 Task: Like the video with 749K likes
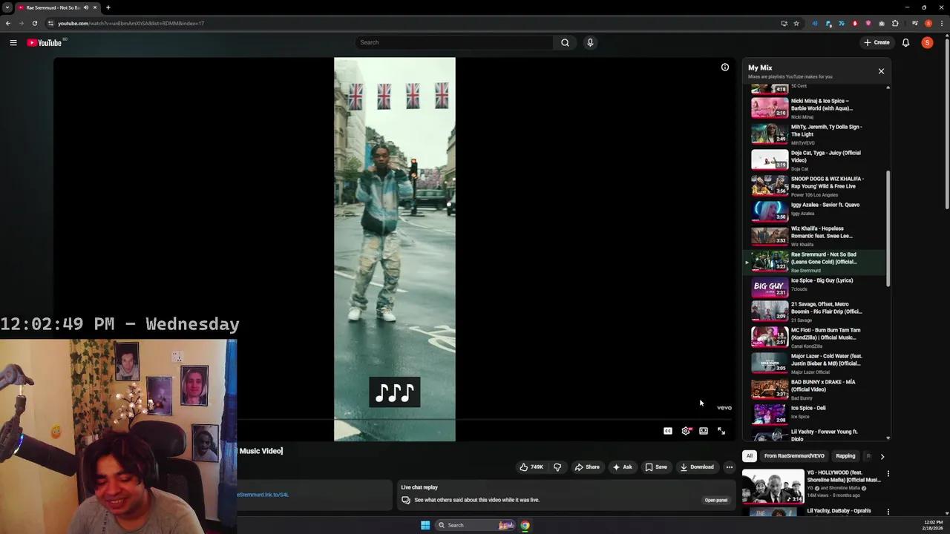click(531, 467)
